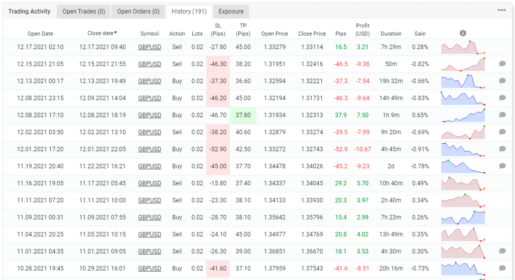Sort table by Open Date header
The image size is (515, 280).
(x=40, y=34)
